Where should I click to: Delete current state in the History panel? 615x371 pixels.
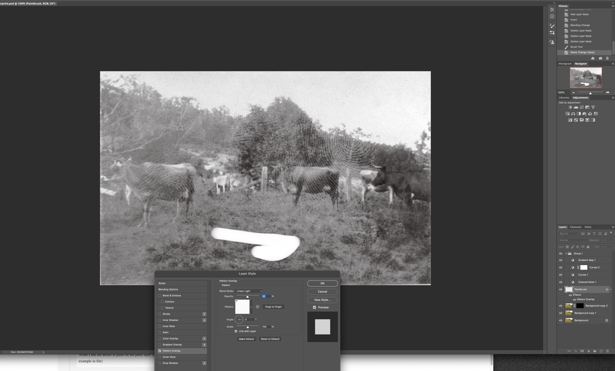607,58
